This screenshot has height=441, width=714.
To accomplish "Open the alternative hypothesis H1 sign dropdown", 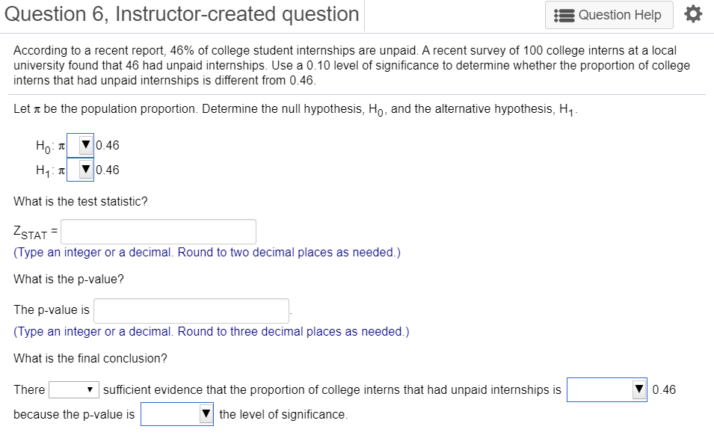I will coord(80,170).
